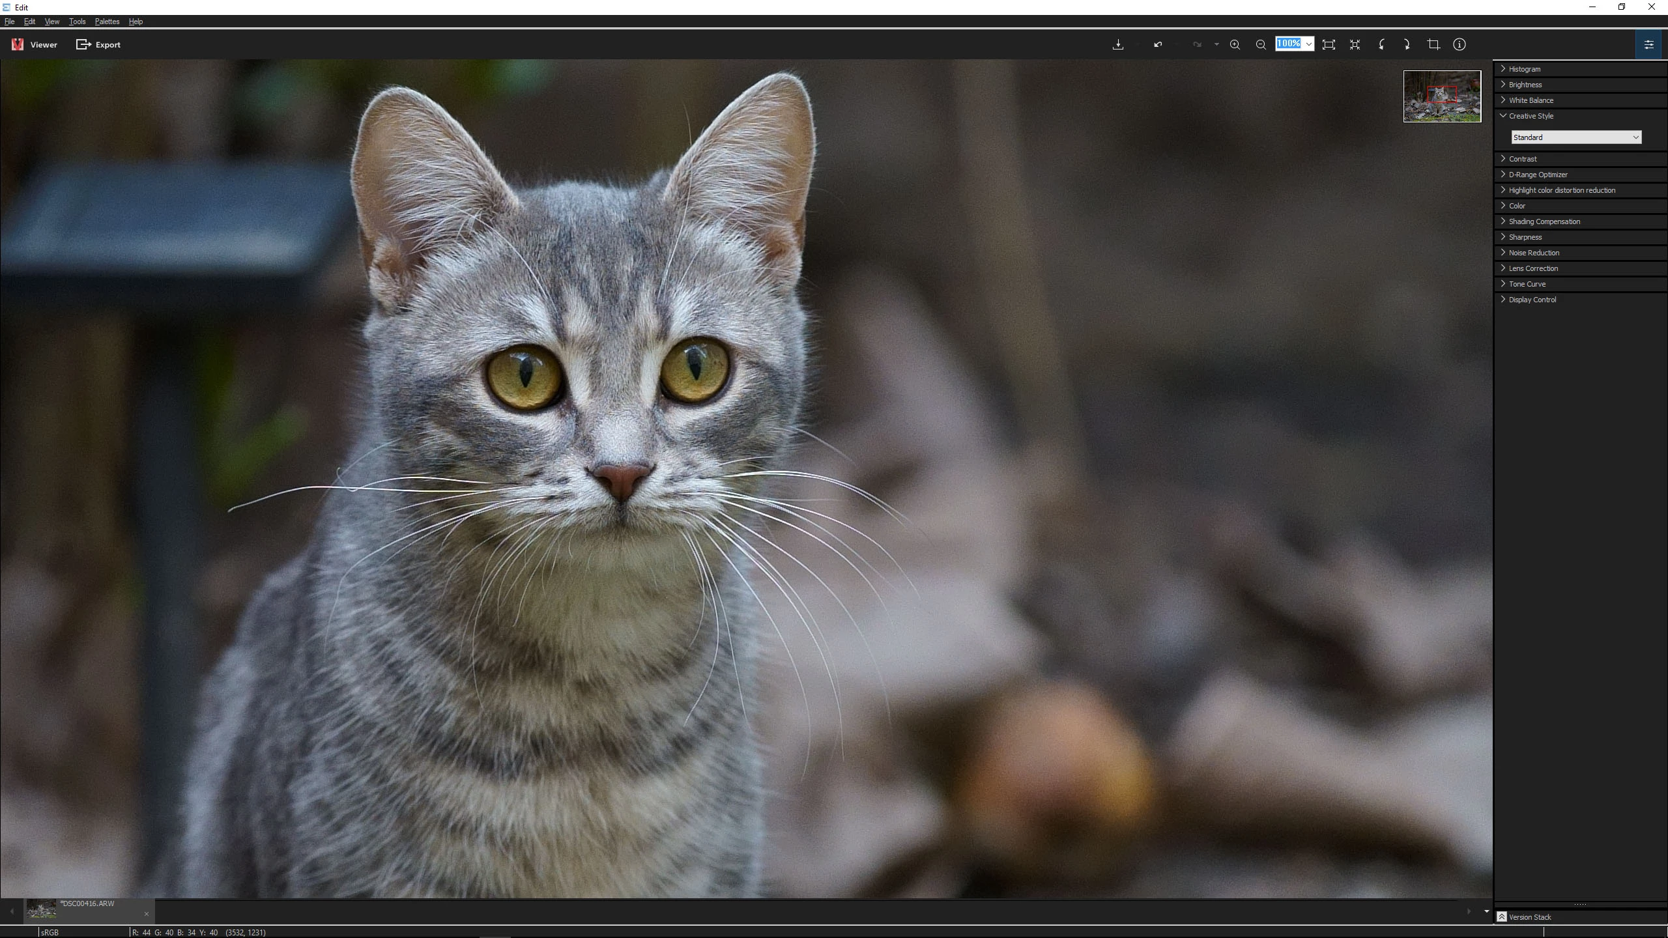This screenshot has height=938, width=1668.
Task: Expand the White Balance section
Action: pyautogui.click(x=1531, y=100)
